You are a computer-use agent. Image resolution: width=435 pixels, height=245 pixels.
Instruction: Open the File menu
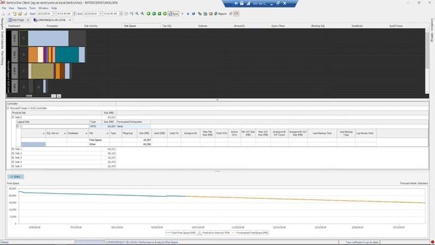[4, 8]
